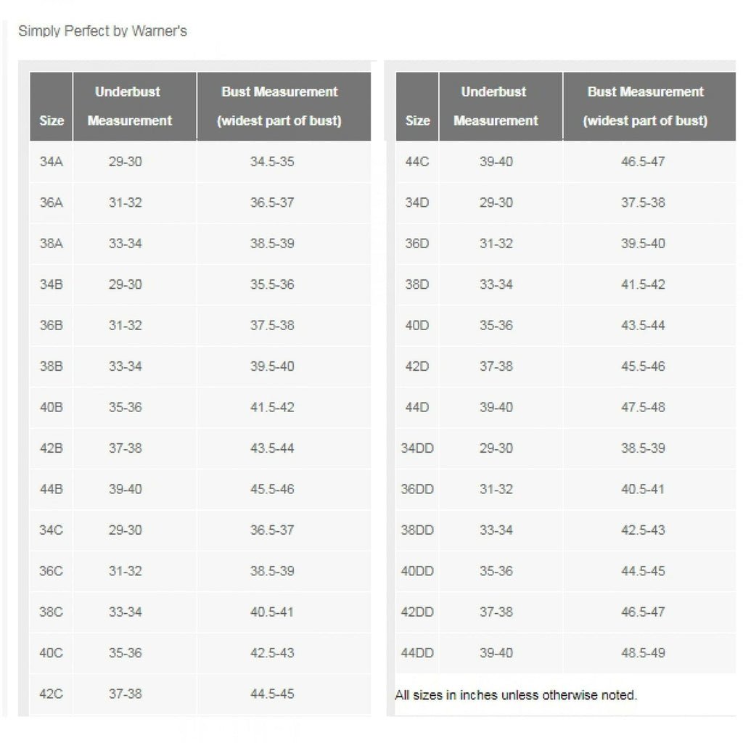Viewport: 743px width, 743px height.
Task: Select the 40D size cell
Action: 417,325
